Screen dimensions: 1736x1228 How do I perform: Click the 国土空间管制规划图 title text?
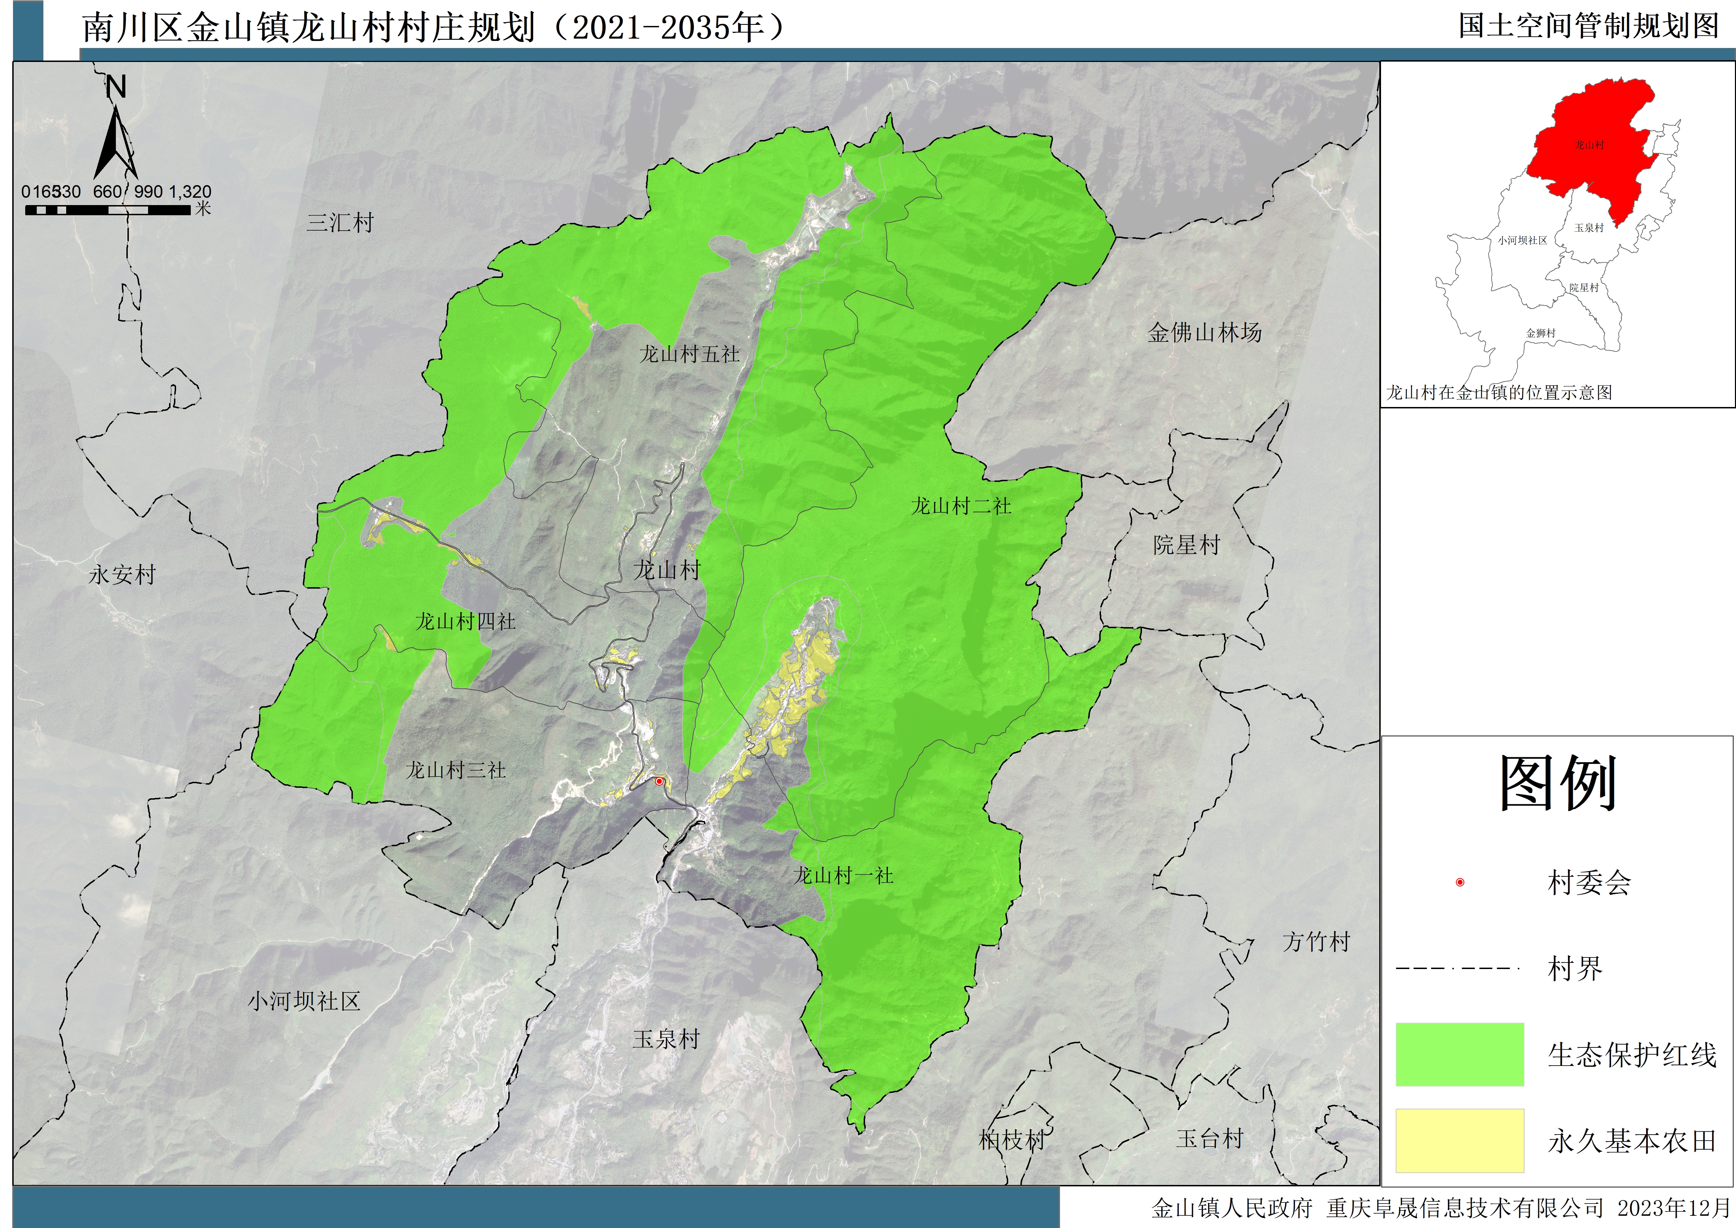coord(1589,26)
